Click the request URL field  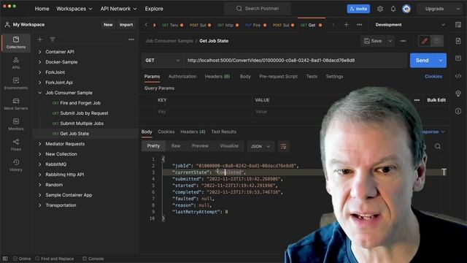(x=295, y=60)
